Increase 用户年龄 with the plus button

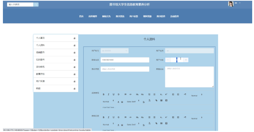(186, 60)
